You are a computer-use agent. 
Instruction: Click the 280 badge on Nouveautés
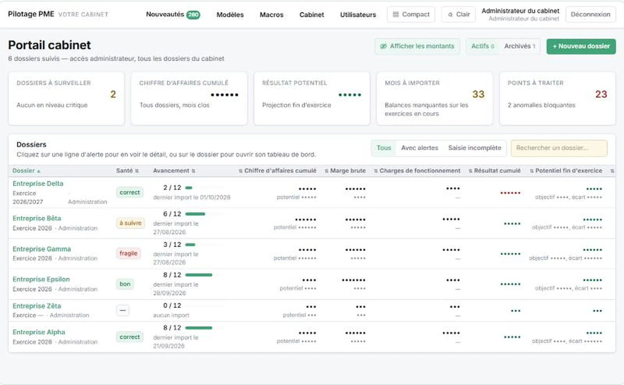pos(193,15)
